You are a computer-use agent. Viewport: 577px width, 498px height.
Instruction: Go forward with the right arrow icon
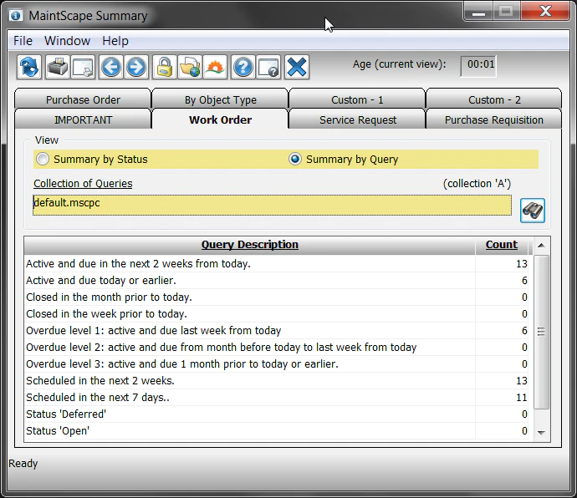(136, 68)
